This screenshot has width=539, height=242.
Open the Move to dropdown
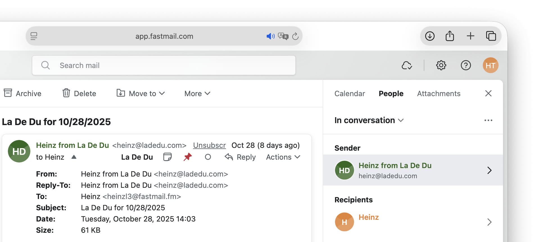coord(141,93)
